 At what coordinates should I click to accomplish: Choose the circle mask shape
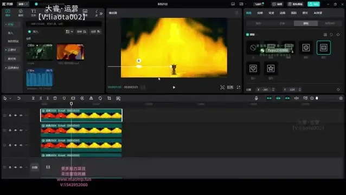306,48
